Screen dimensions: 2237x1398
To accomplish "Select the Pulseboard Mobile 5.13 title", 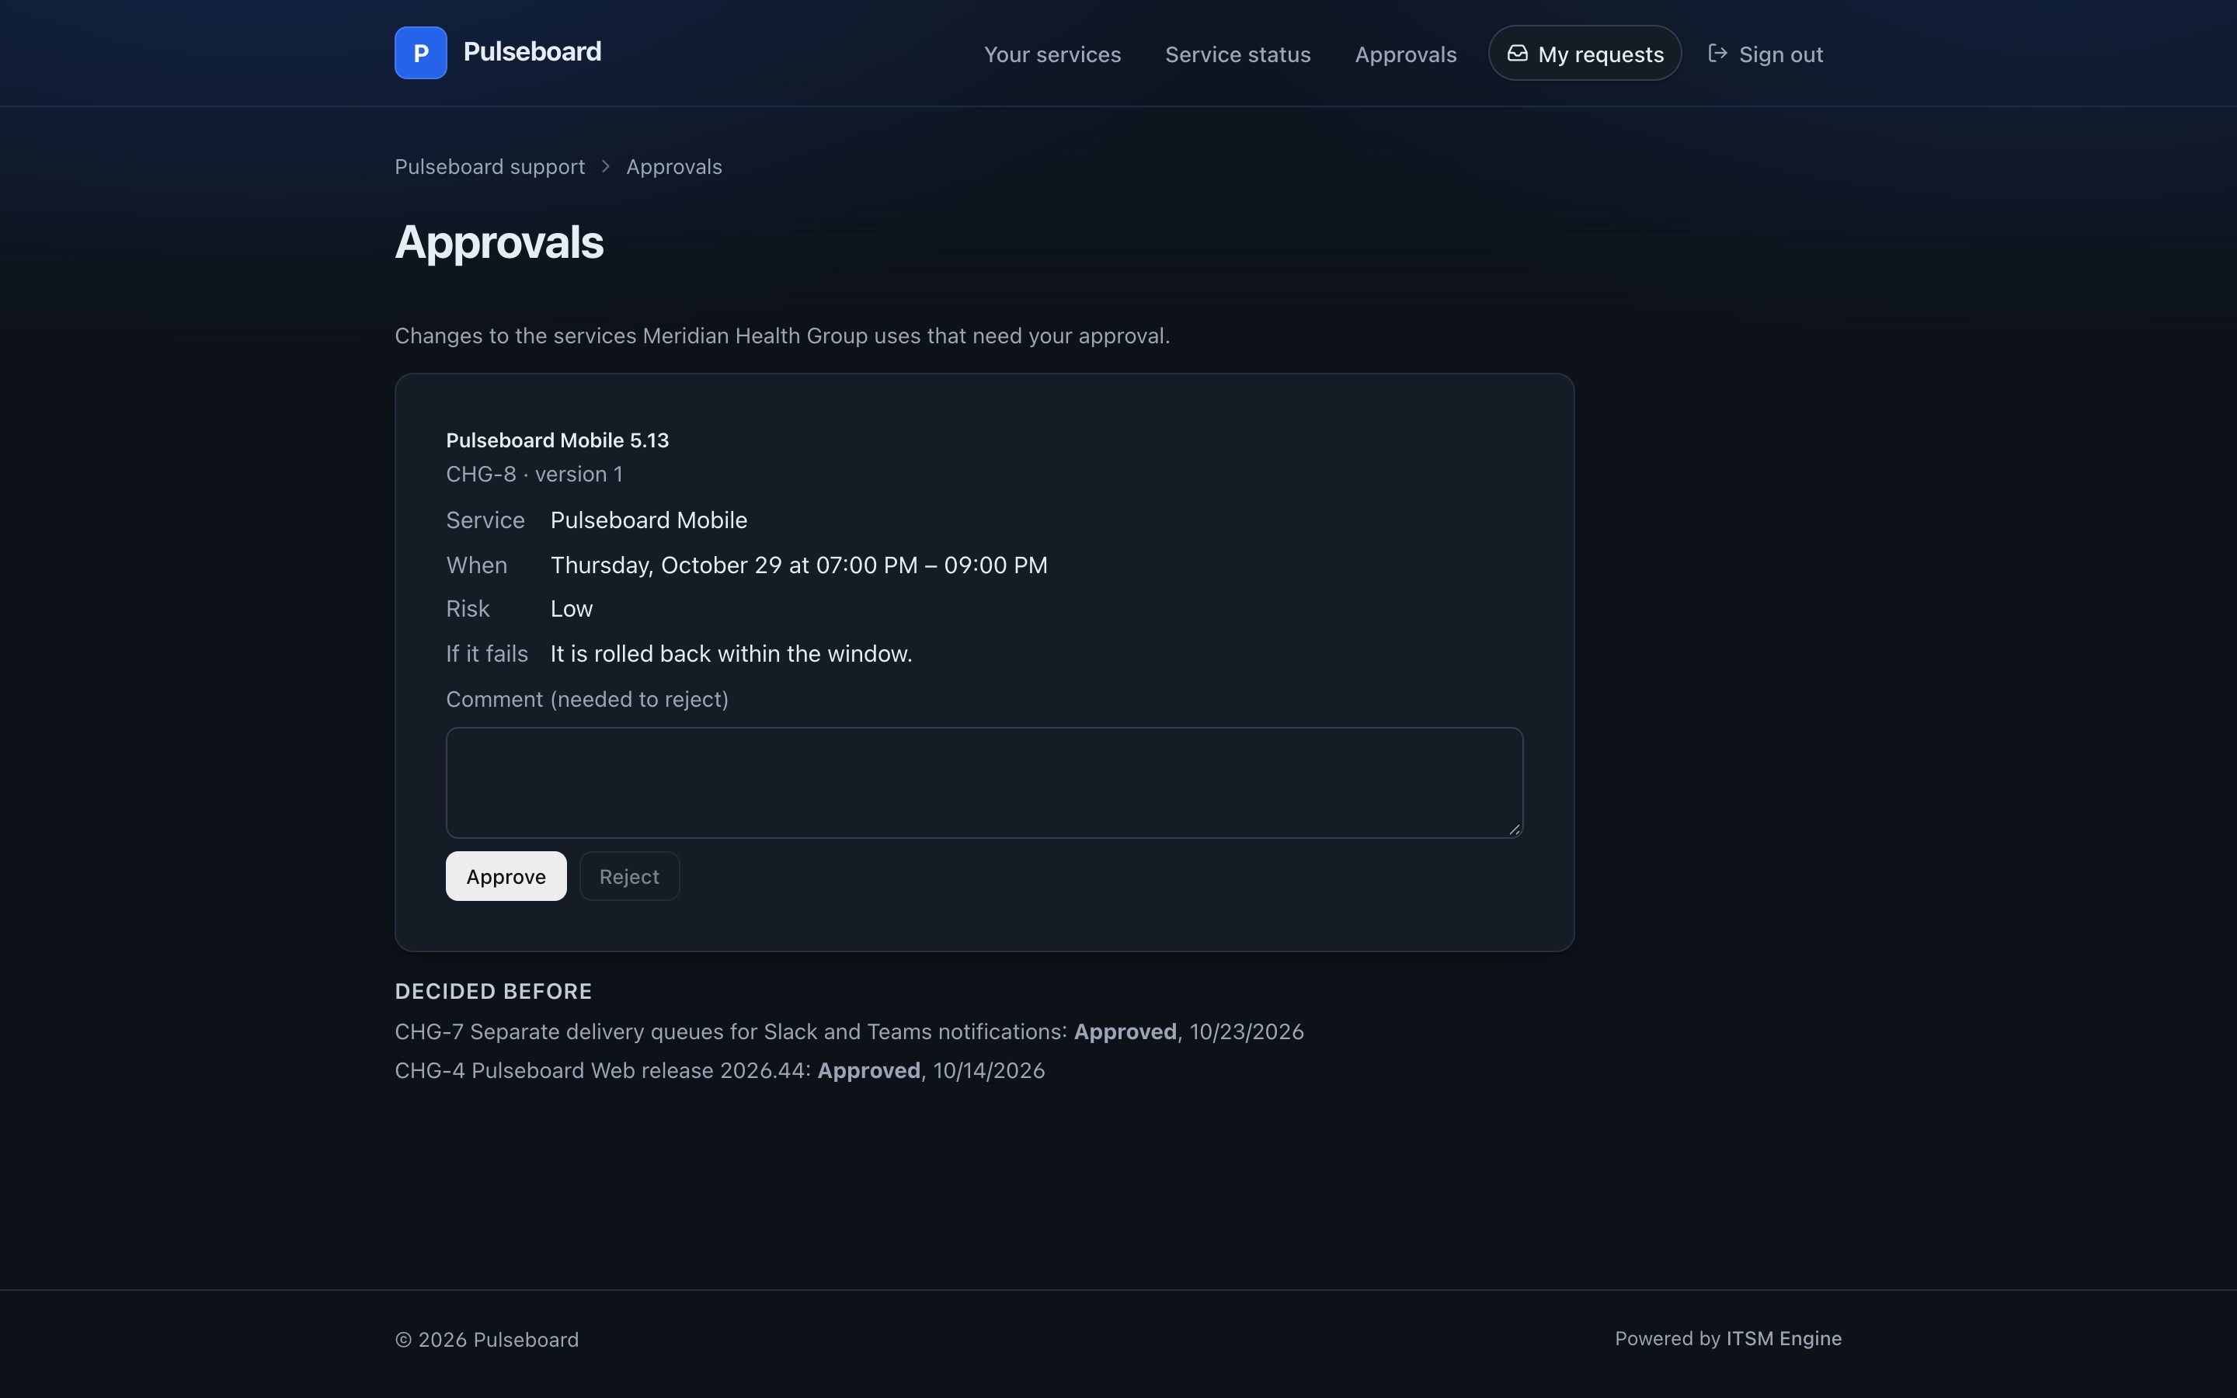I will (558, 440).
